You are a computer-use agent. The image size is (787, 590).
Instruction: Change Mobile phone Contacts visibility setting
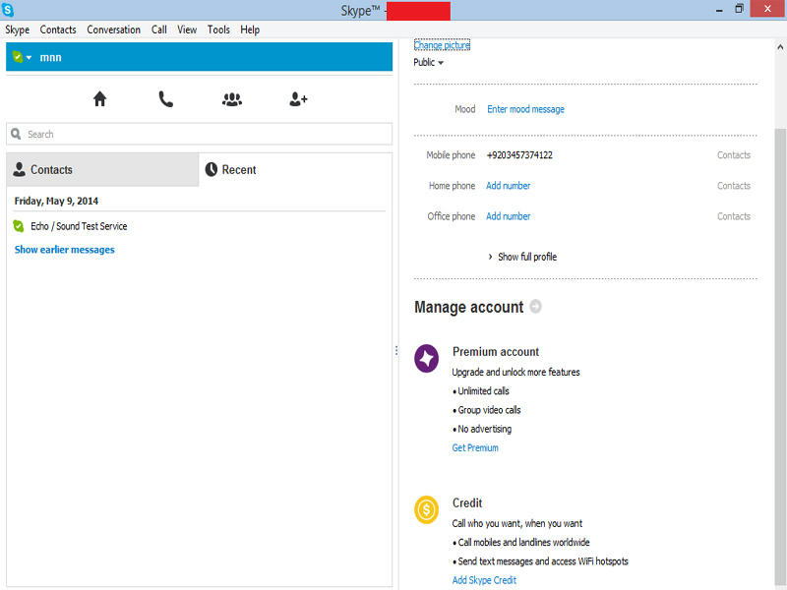tap(733, 155)
